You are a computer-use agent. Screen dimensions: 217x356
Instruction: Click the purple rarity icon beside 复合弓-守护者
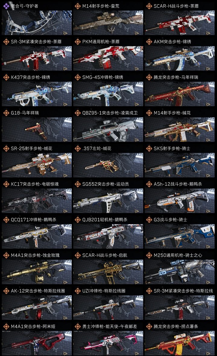click(6, 6)
